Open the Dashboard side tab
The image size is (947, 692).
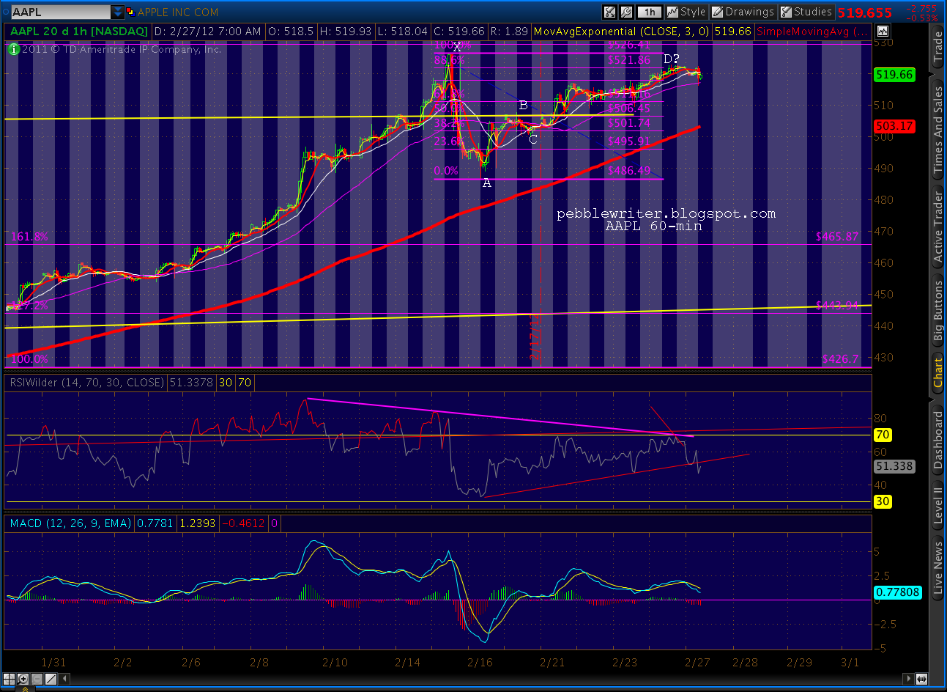[937, 440]
